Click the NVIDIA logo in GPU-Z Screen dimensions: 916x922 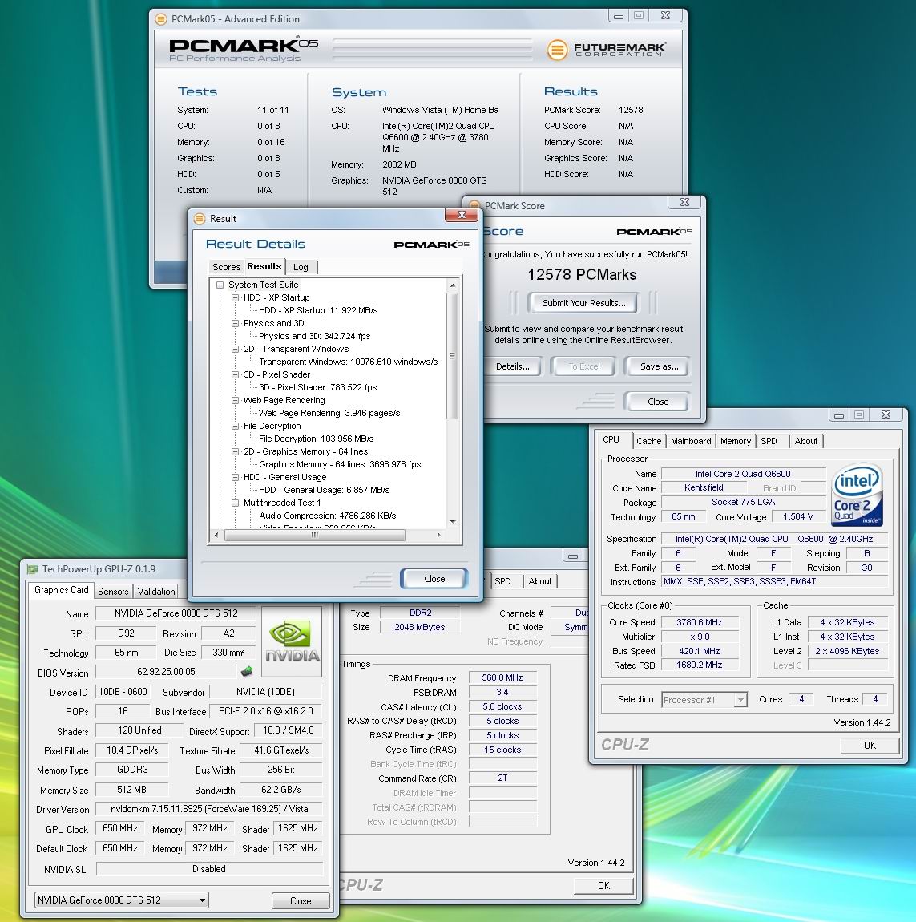tap(293, 641)
